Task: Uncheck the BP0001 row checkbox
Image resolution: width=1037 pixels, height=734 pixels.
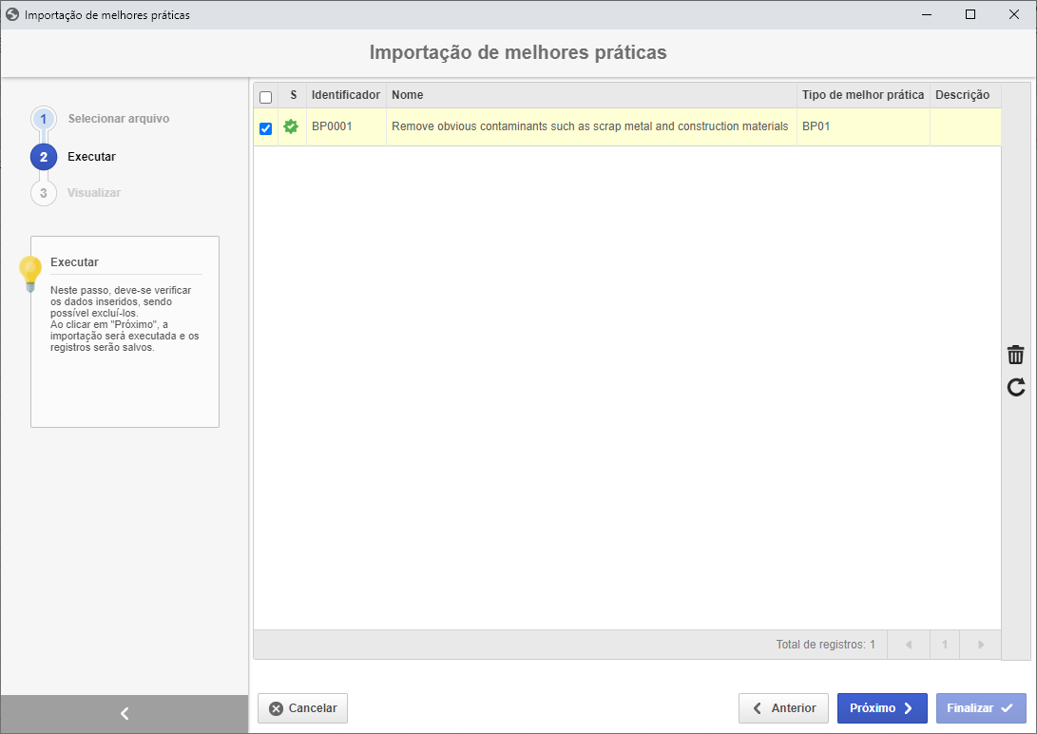Action: click(266, 128)
